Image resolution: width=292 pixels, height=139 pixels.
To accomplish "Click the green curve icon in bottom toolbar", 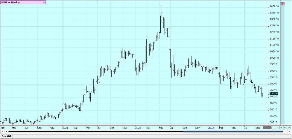I will pos(285,128).
